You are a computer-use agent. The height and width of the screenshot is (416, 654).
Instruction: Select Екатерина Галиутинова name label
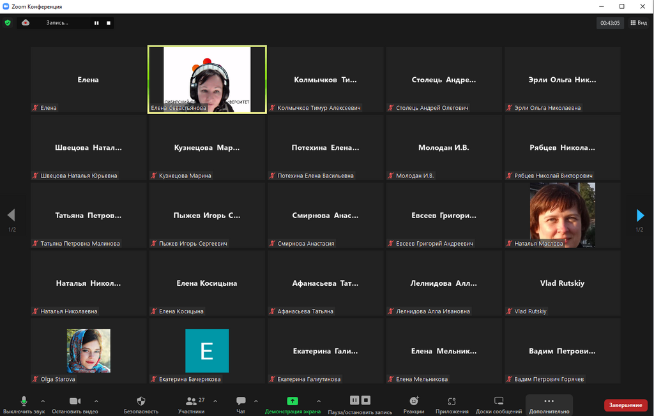[308, 379]
